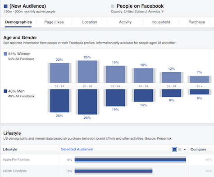Screen dimensions: 214x177
Task: Click the Lifestyle section heading
Action: pyautogui.click(x=12, y=133)
